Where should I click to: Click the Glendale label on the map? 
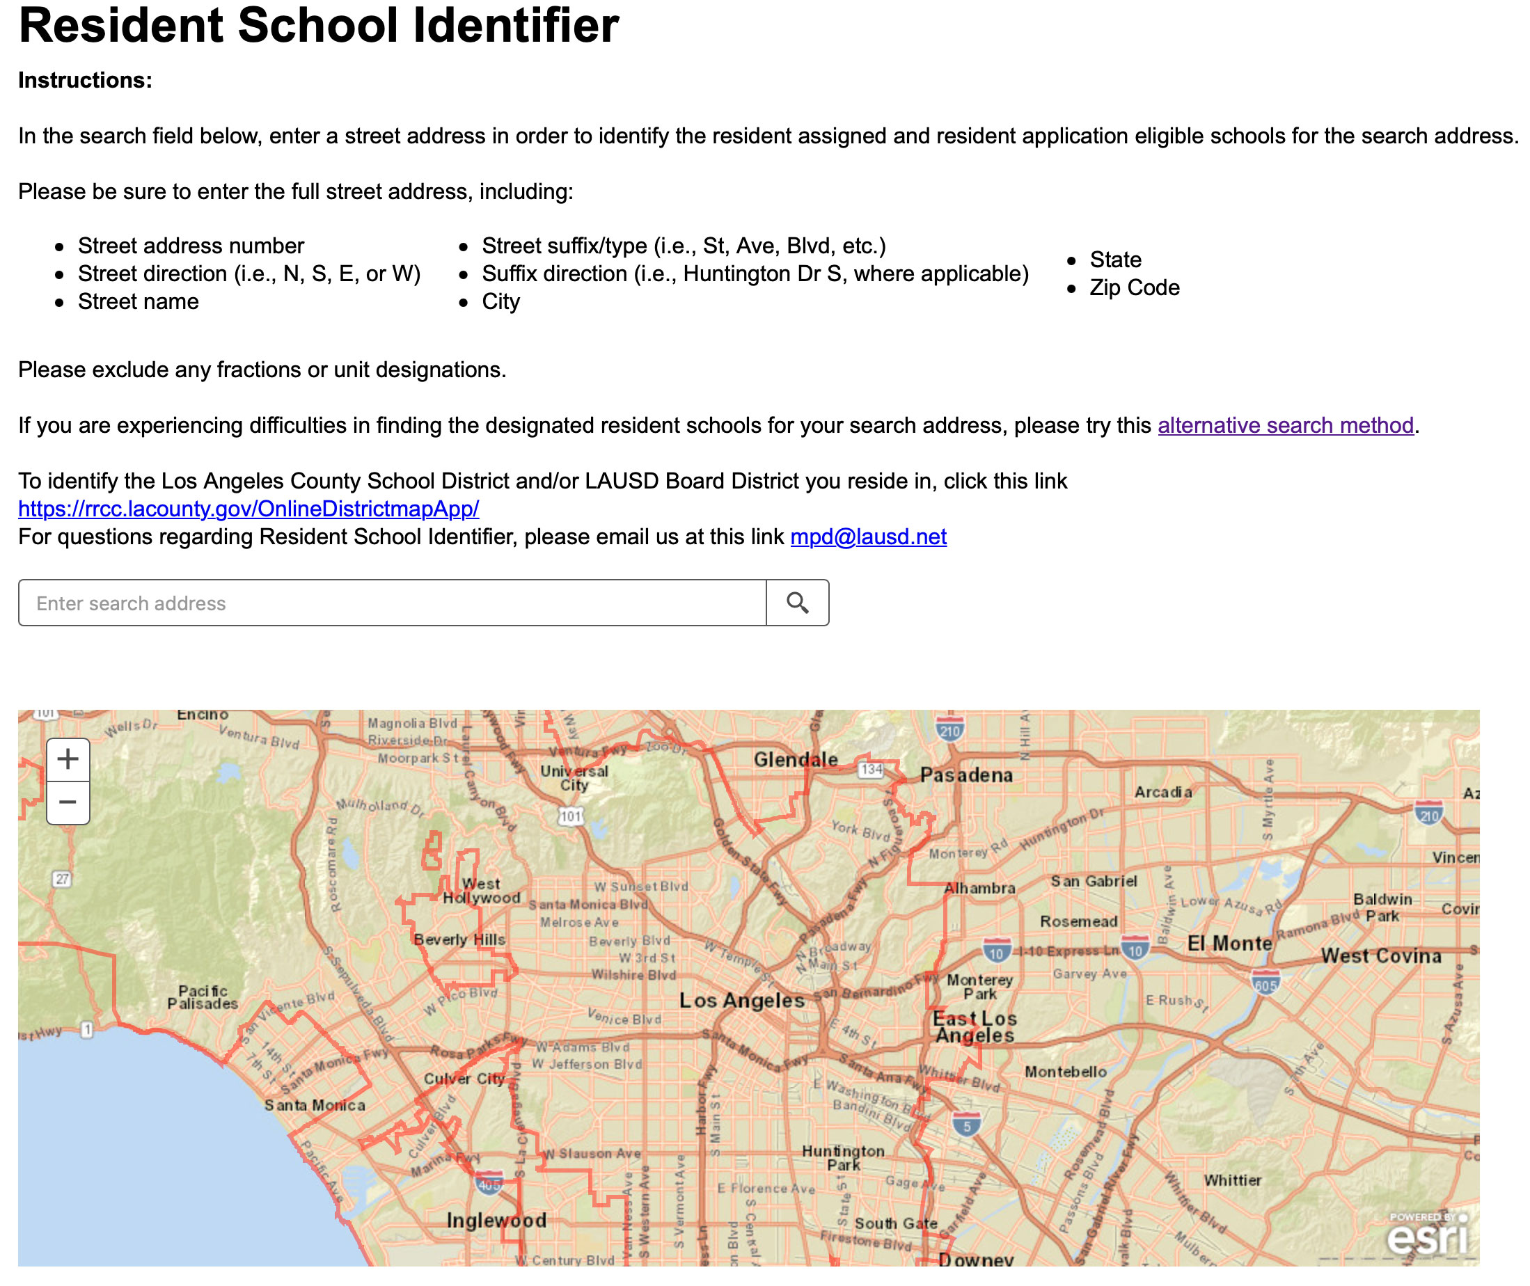796,760
